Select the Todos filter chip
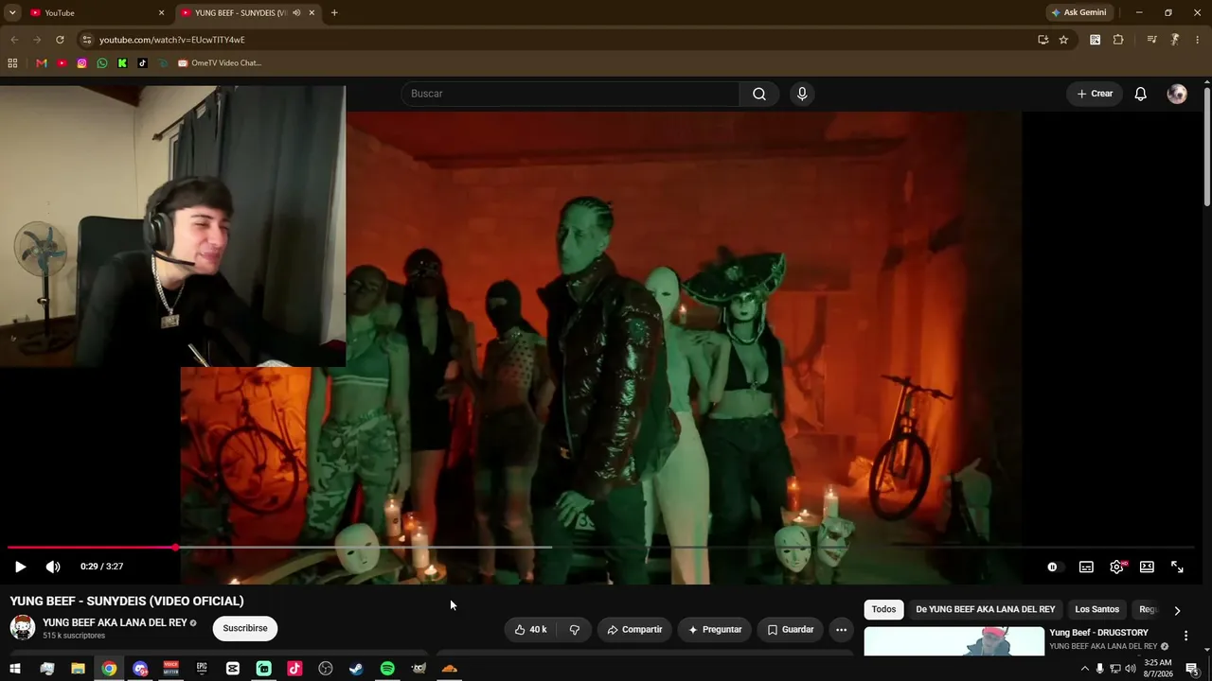The image size is (1212, 681). tap(883, 610)
